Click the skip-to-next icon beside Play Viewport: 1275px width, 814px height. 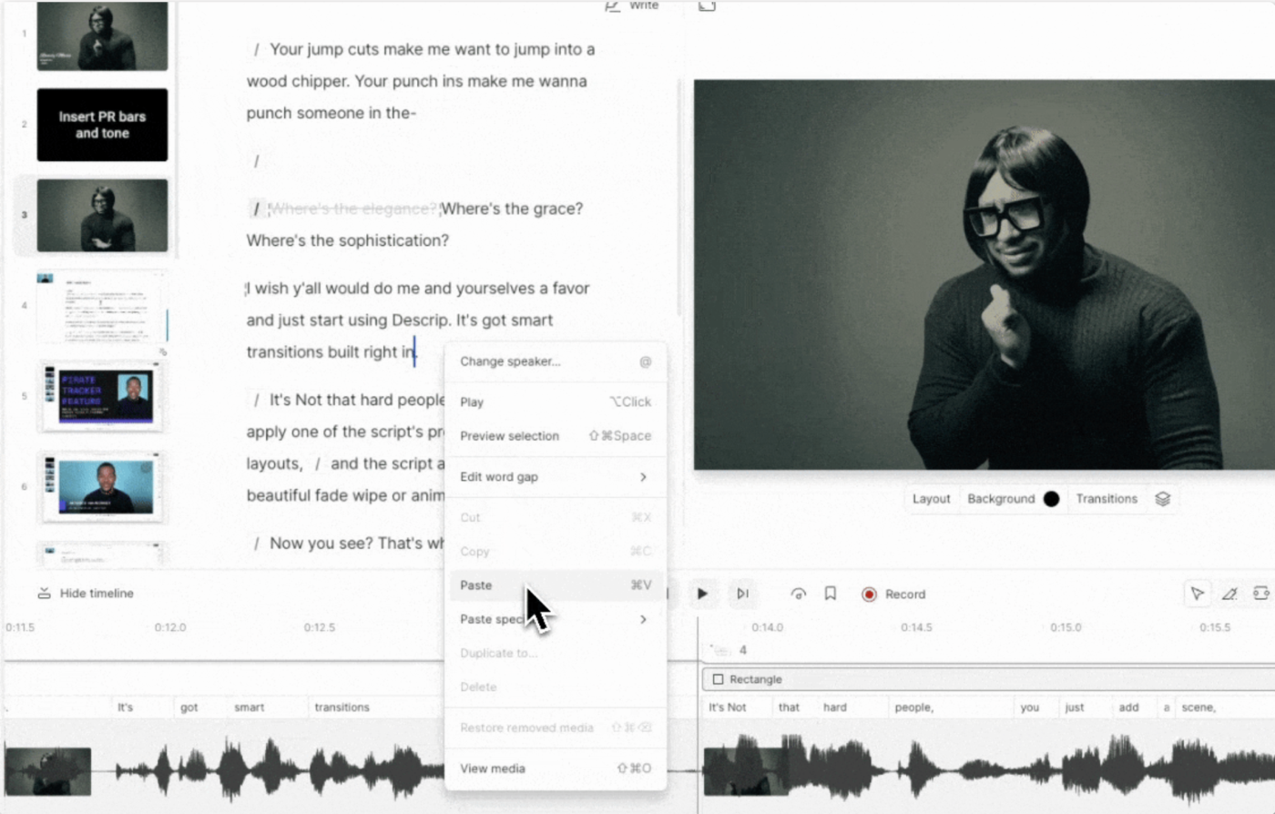[x=743, y=594]
